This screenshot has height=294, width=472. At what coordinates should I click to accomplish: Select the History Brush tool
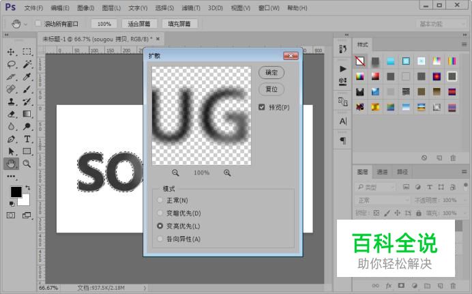pos(27,102)
